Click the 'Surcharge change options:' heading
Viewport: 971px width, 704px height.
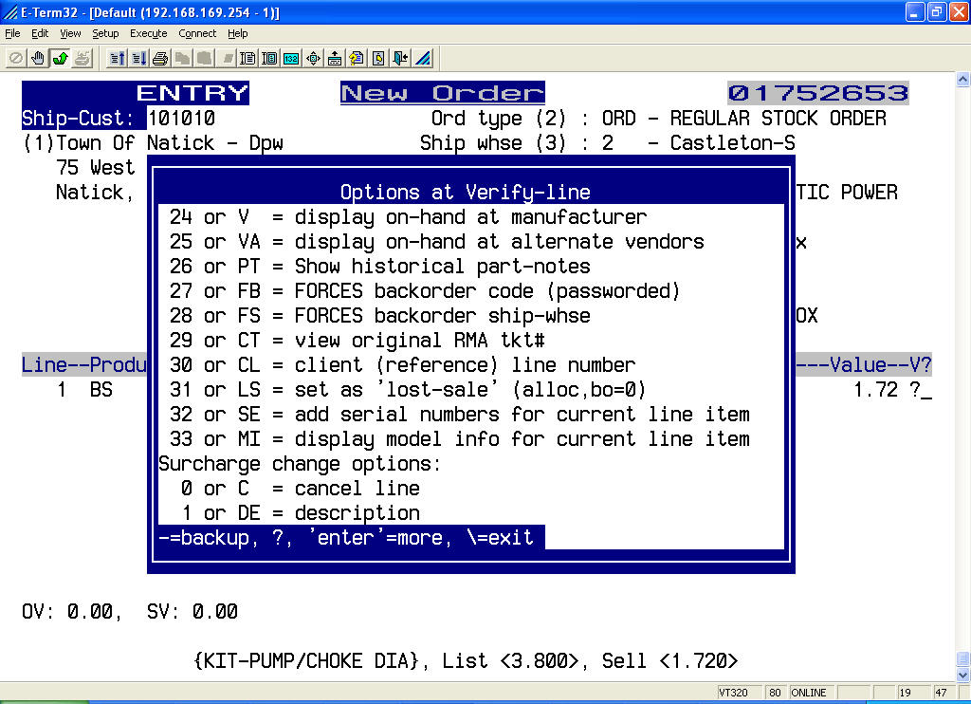point(300,464)
